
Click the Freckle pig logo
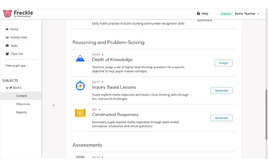click(x=8, y=14)
